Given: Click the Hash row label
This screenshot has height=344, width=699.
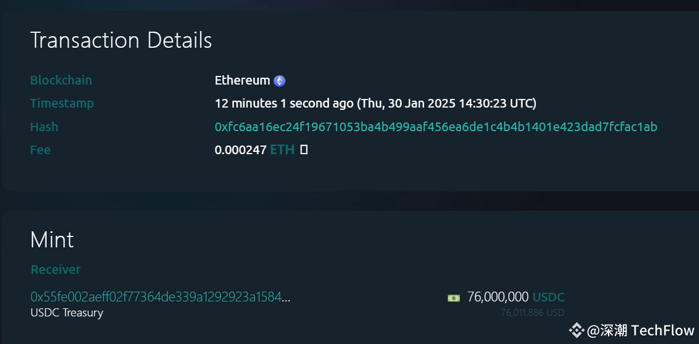Looking at the screenshot, I should (44, 127).
